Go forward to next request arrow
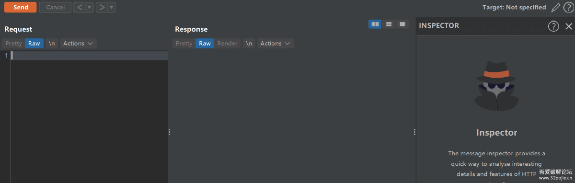The image size is (575, 183). (x=102, y=7)
